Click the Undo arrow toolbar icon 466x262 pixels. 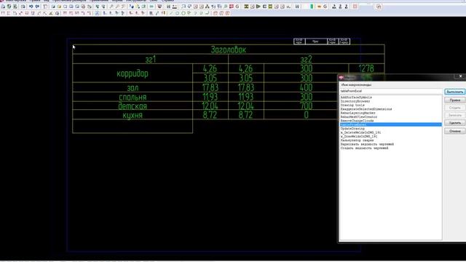point(31,7)
